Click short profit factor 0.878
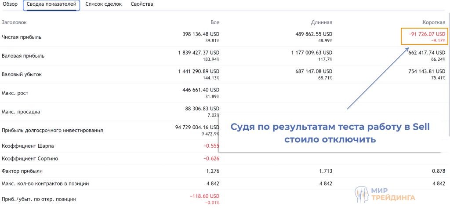The width and height of the screenshot is (450, 208). click(439, 171)
